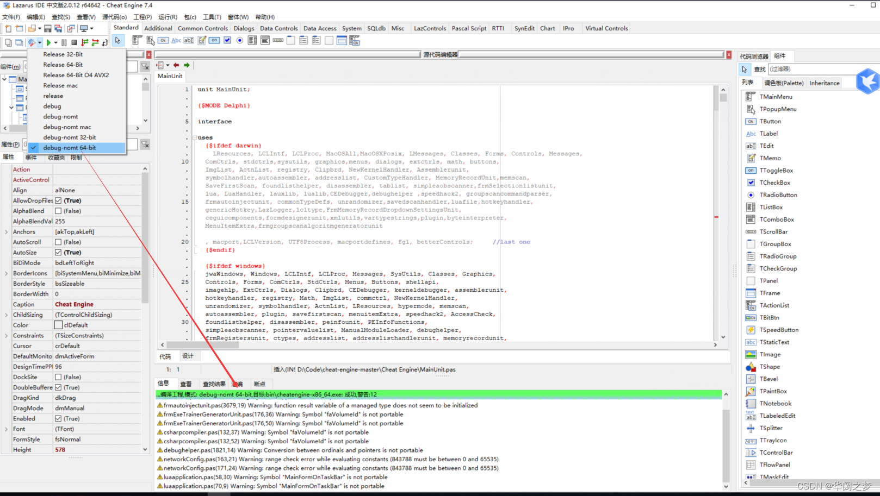The height and width of the screenshot is (496, 880).
Task: Click the New Form toolbar icon
Action: coord(19,28)
